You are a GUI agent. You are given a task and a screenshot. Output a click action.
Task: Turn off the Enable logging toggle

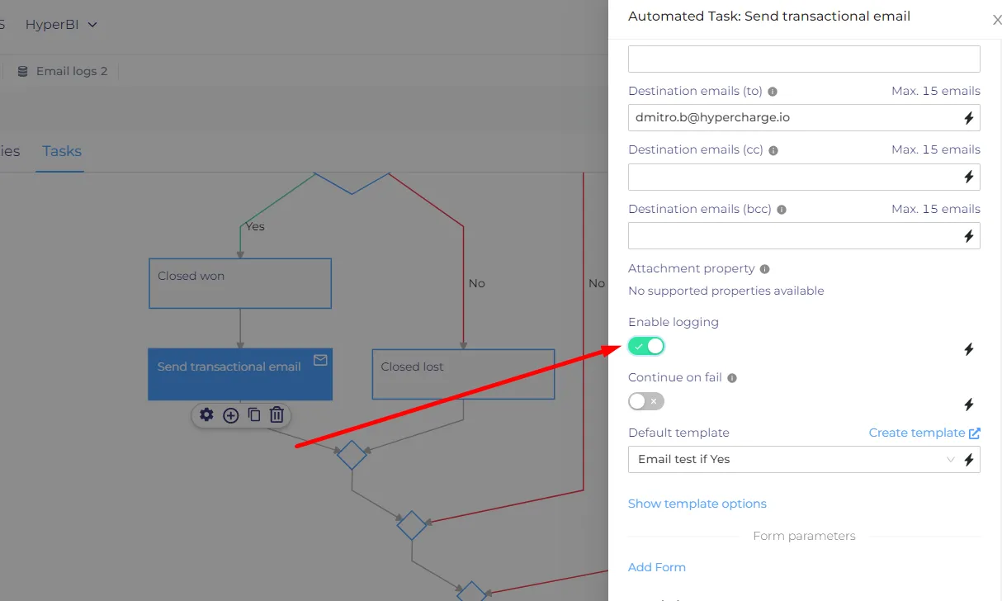coord(646,346)
